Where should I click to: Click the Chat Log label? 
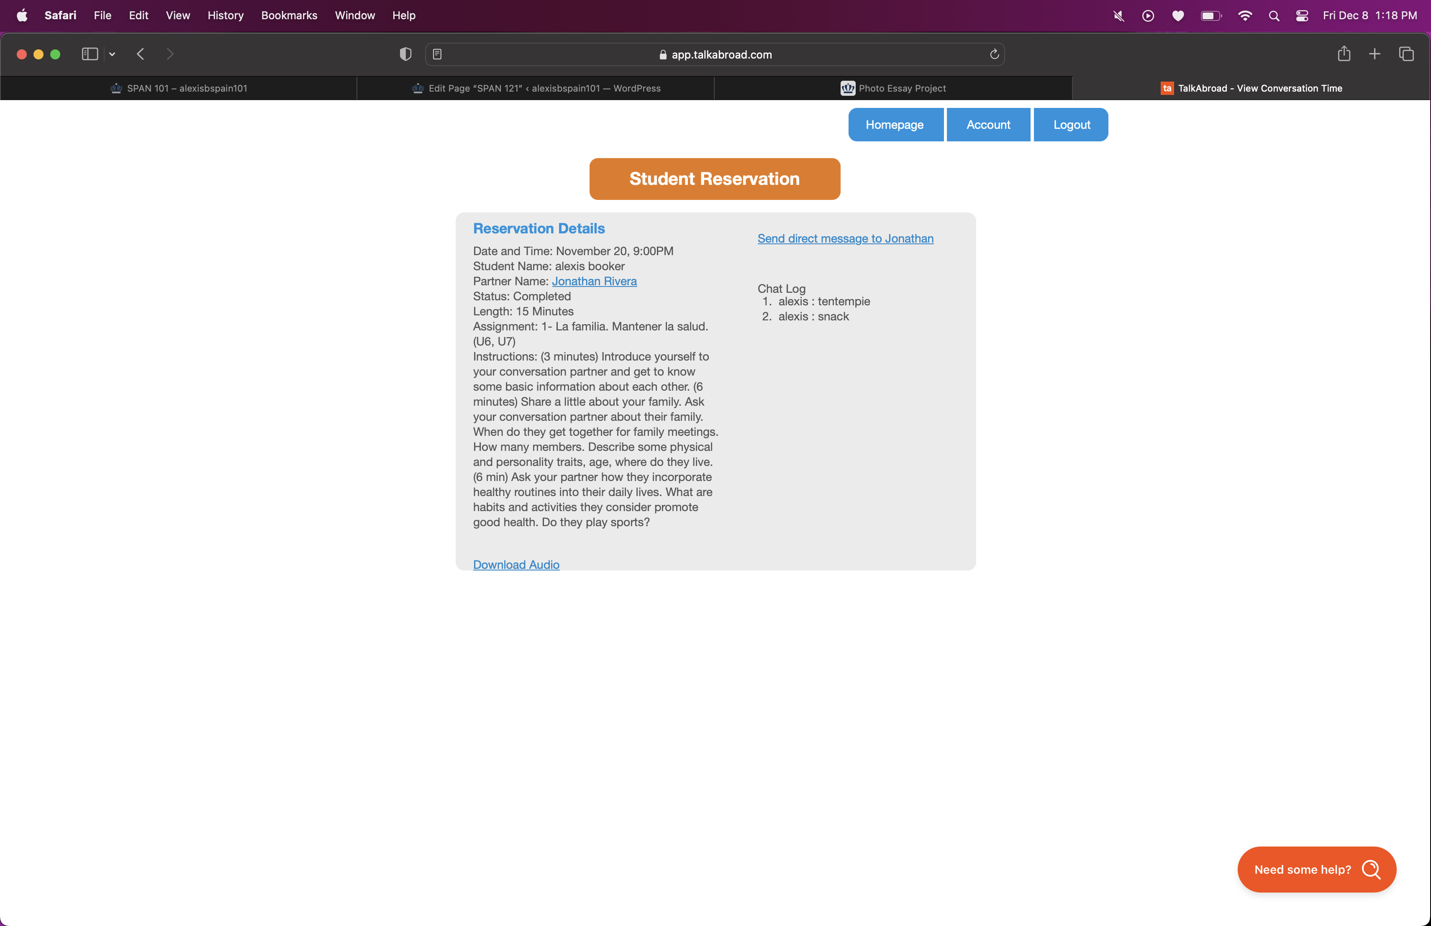[x=781, y=289]
